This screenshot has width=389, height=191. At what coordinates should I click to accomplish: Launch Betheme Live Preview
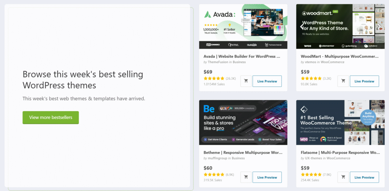tap(267, 177)
